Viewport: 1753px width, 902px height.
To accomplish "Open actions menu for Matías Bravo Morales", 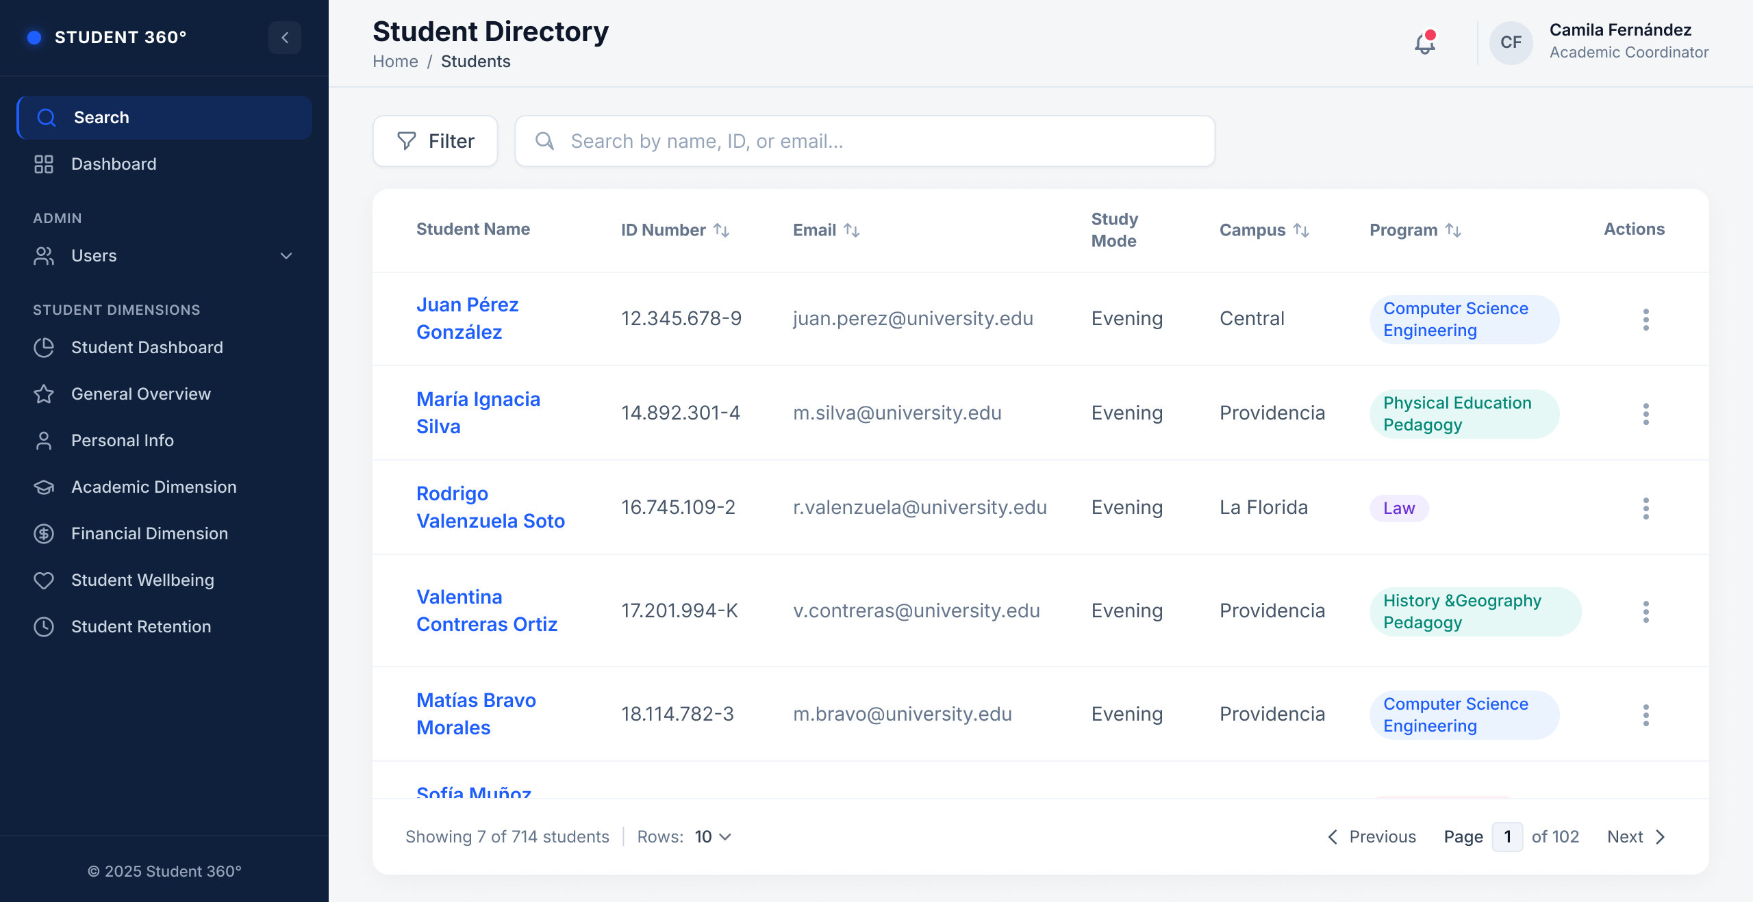I will pyautogui.click(x=1645, y=715).
